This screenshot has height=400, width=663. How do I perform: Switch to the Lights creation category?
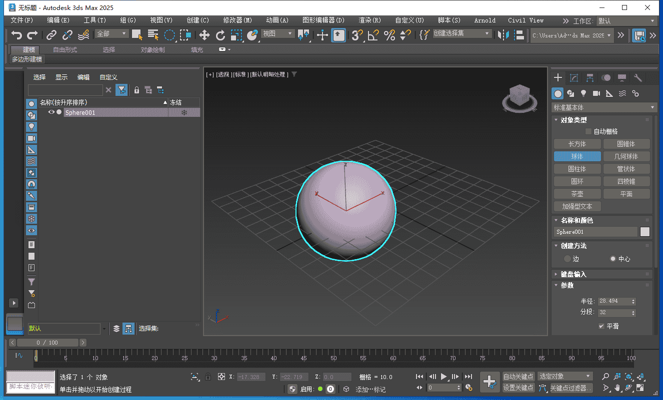[x=583, y=93]
